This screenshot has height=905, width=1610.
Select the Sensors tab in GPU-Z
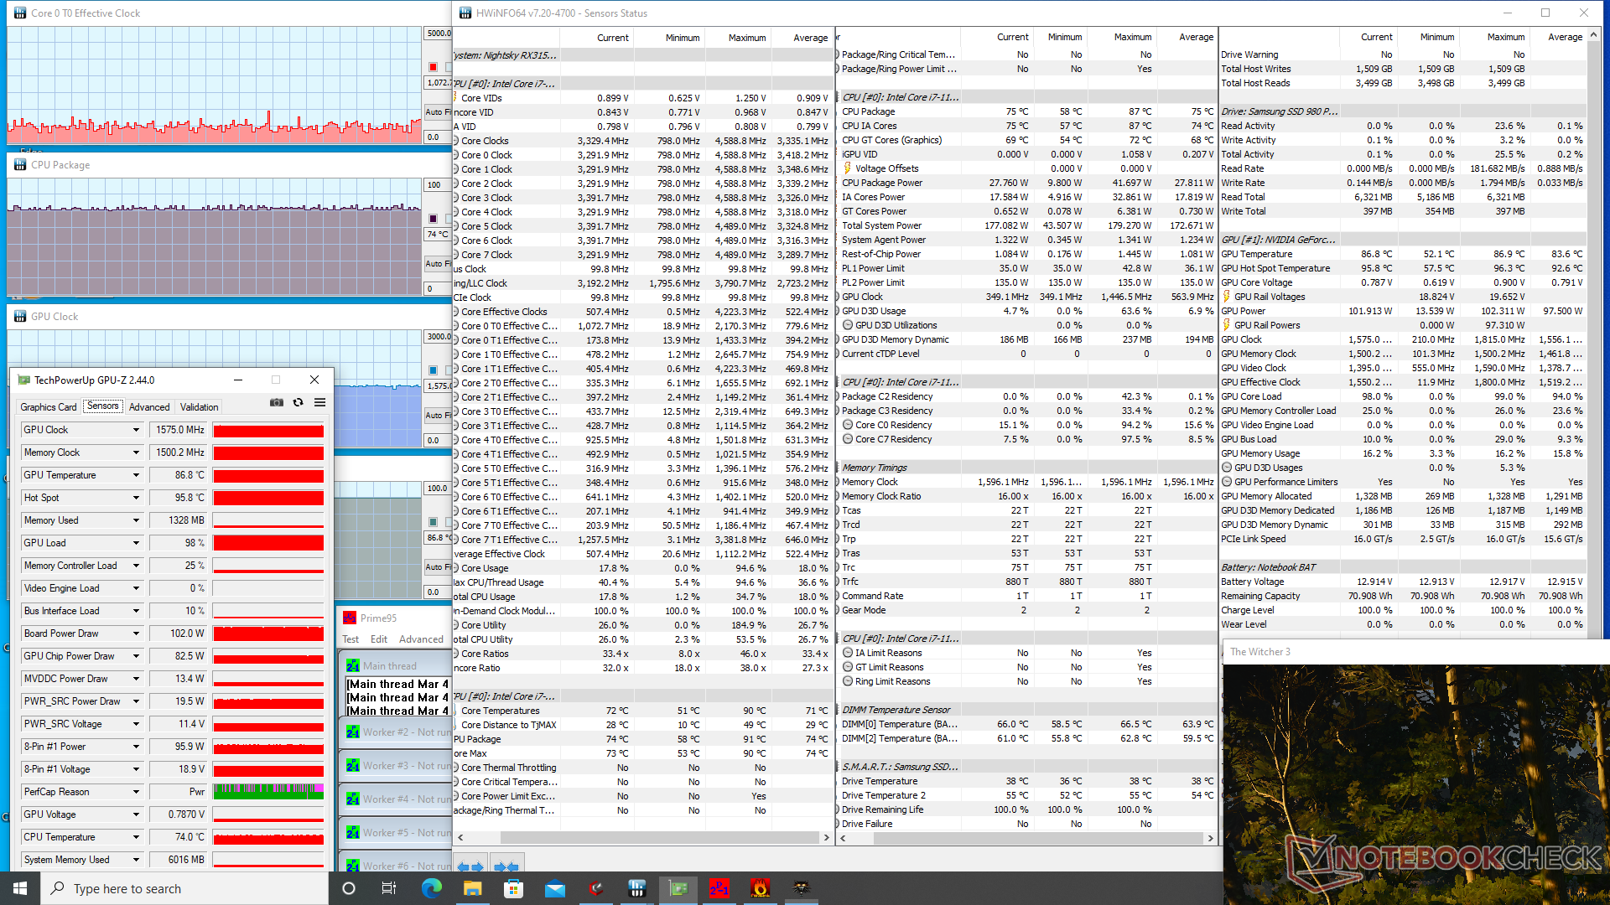tap(103, 406)
